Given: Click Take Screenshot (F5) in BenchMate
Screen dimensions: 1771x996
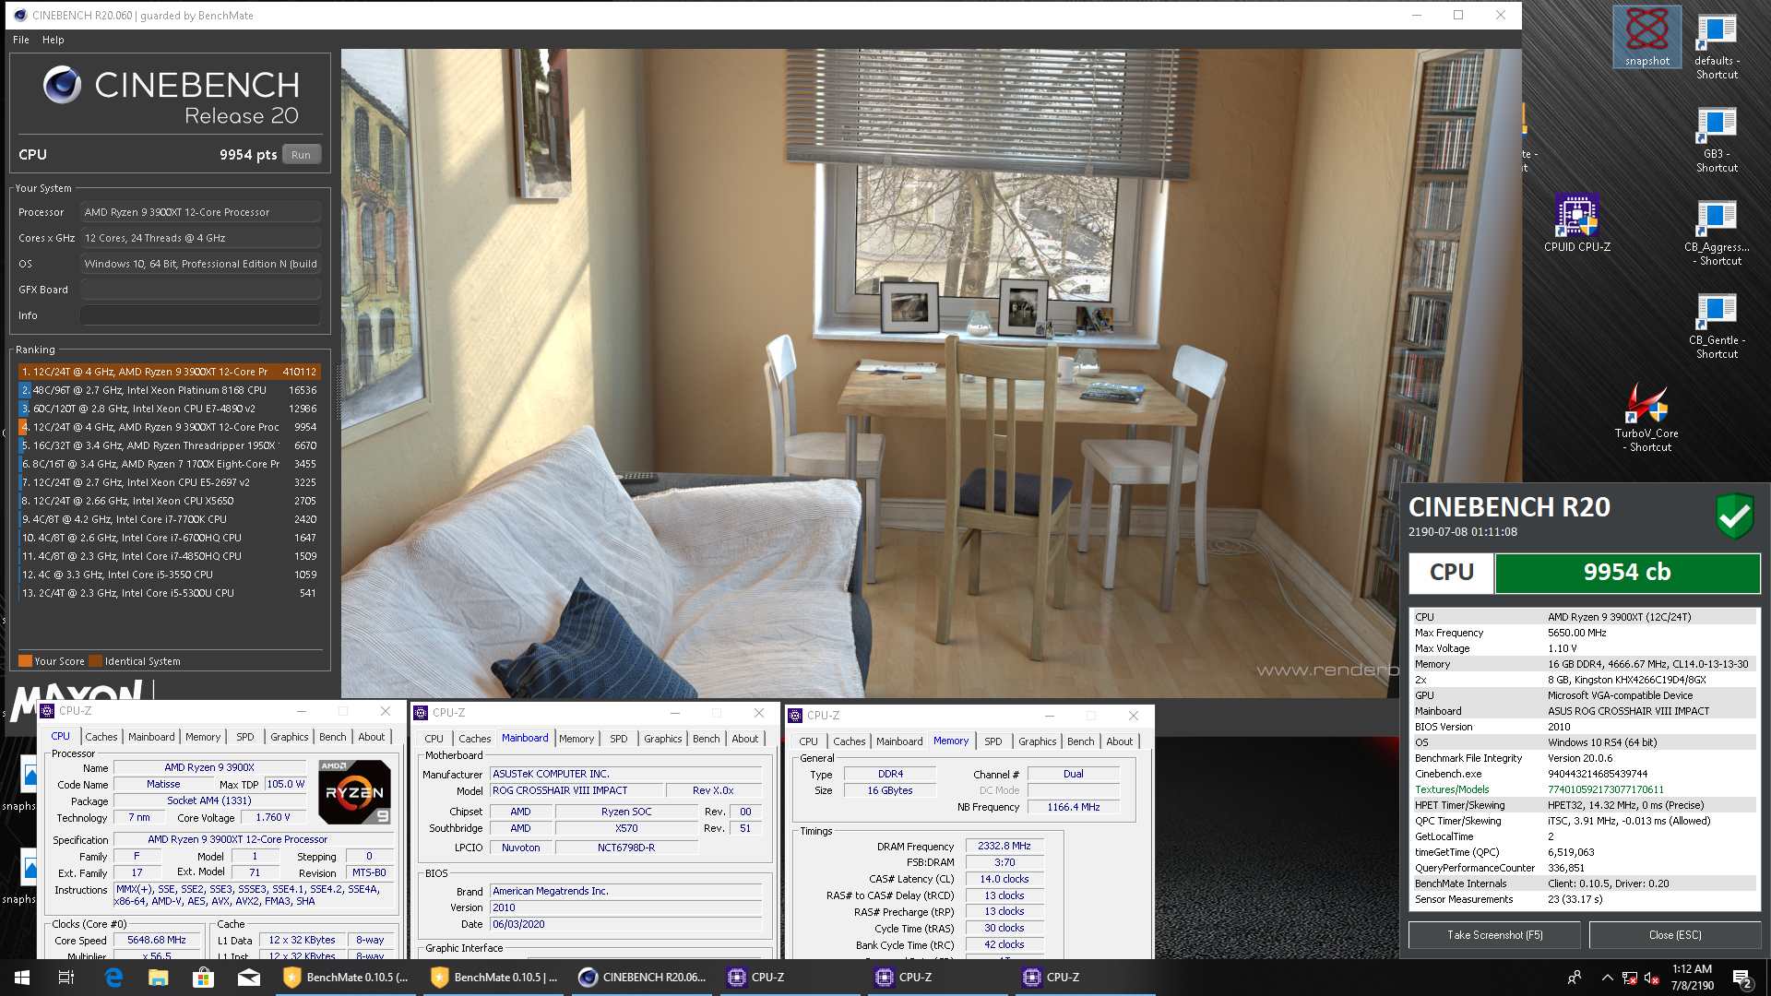Looking at the screenshot, I should click(1494, 935).
